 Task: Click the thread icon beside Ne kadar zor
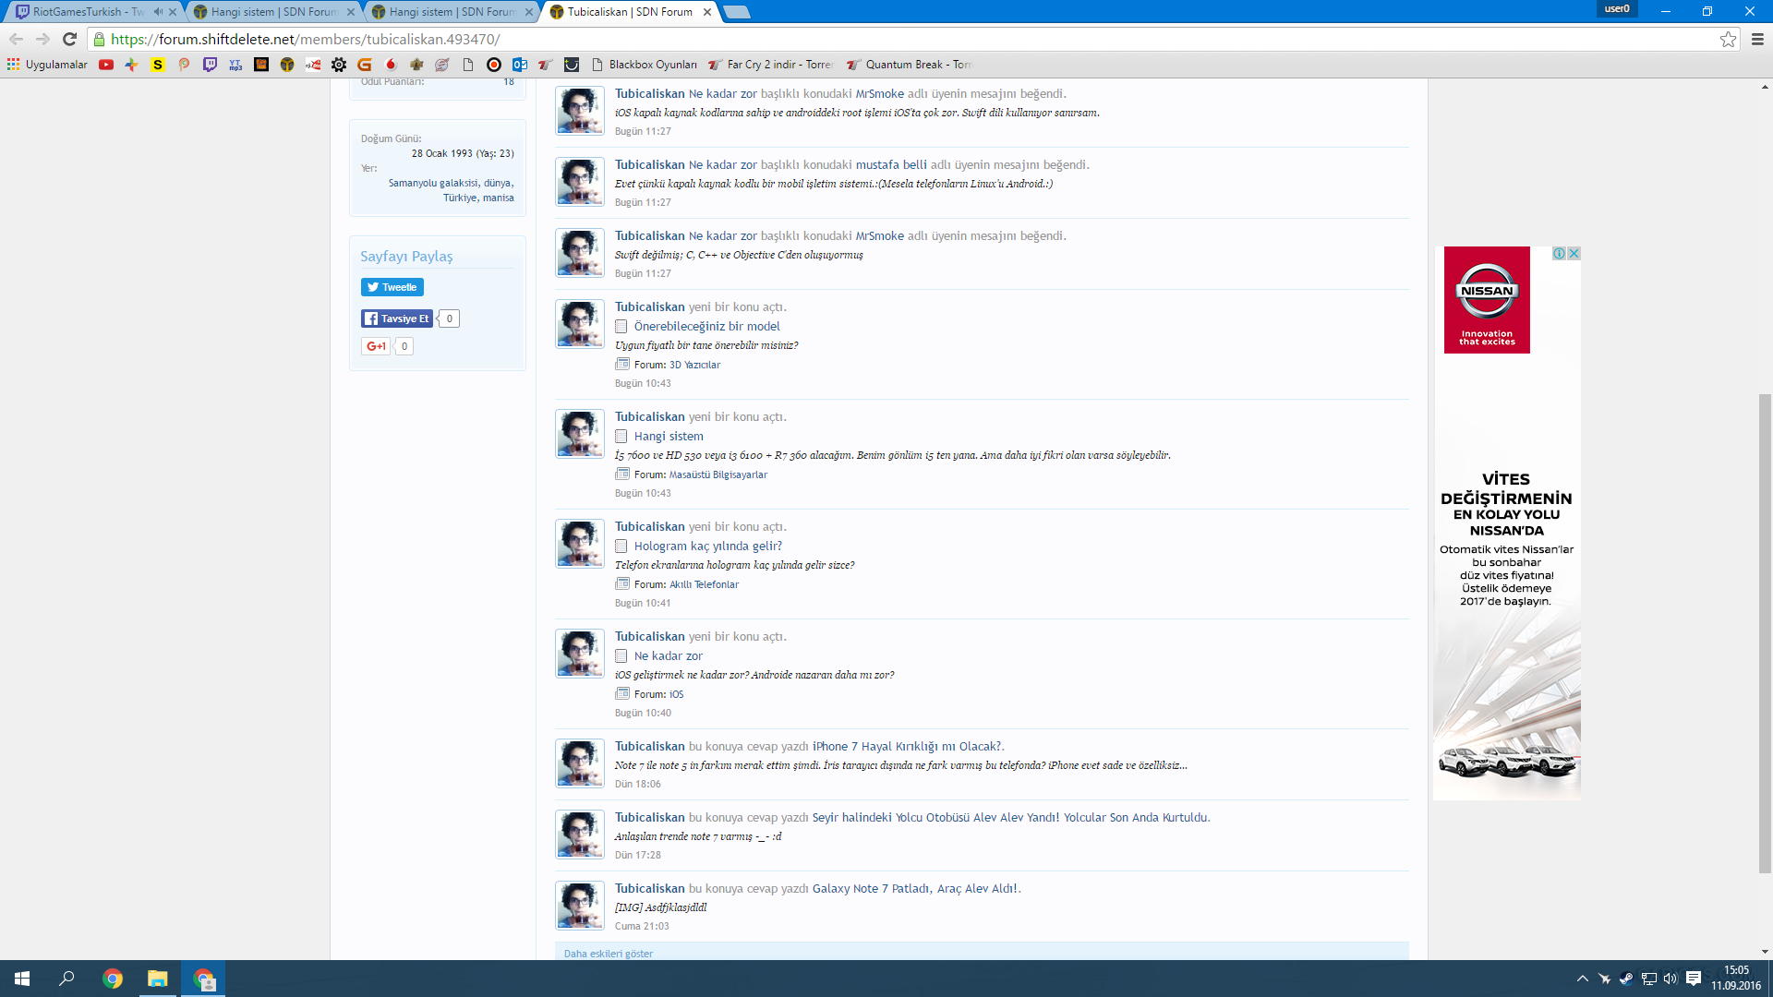pos(621,656)
